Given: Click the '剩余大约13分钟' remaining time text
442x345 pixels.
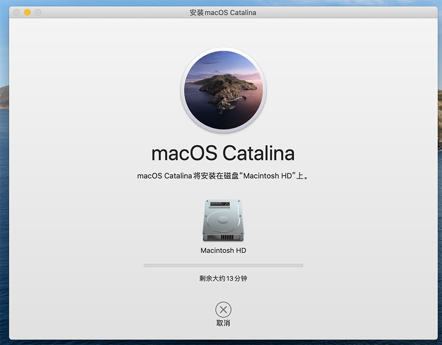Looking at the screenshot, I should coord(223,278).
